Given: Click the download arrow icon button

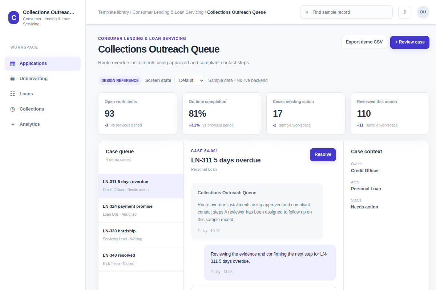Looking at the screenshot, I should [x=405, y=12].
